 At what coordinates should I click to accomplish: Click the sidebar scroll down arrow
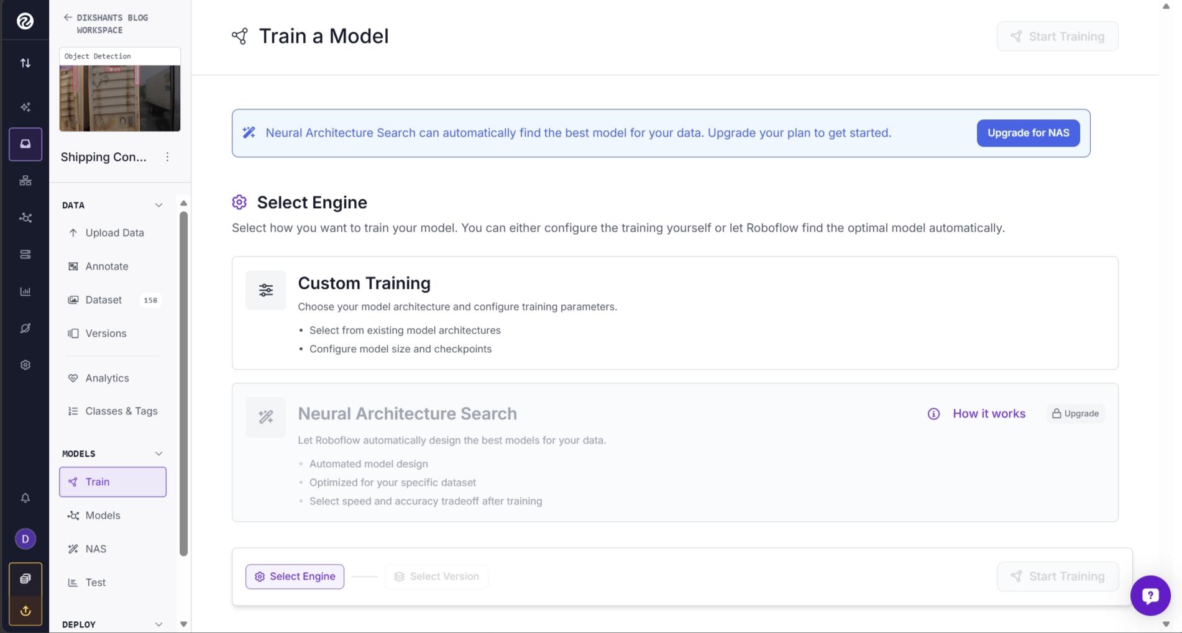(183, 624)
